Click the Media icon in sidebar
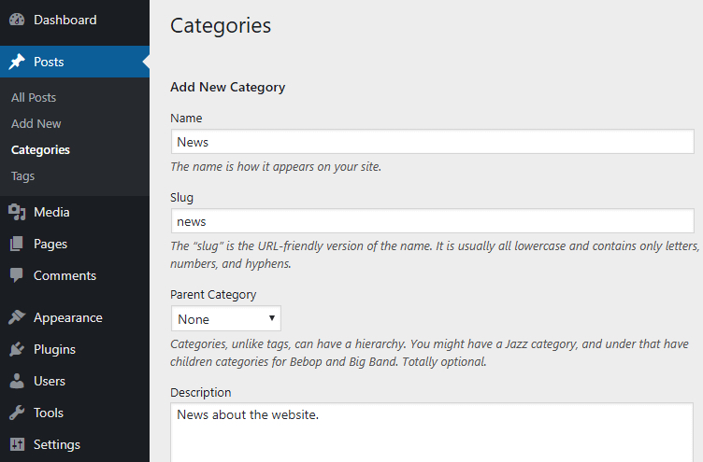Screen dimensions: 703x462 coord(17,212)
